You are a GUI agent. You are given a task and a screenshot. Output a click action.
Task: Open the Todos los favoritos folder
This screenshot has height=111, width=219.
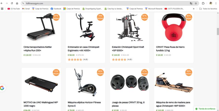coord(208,9)
